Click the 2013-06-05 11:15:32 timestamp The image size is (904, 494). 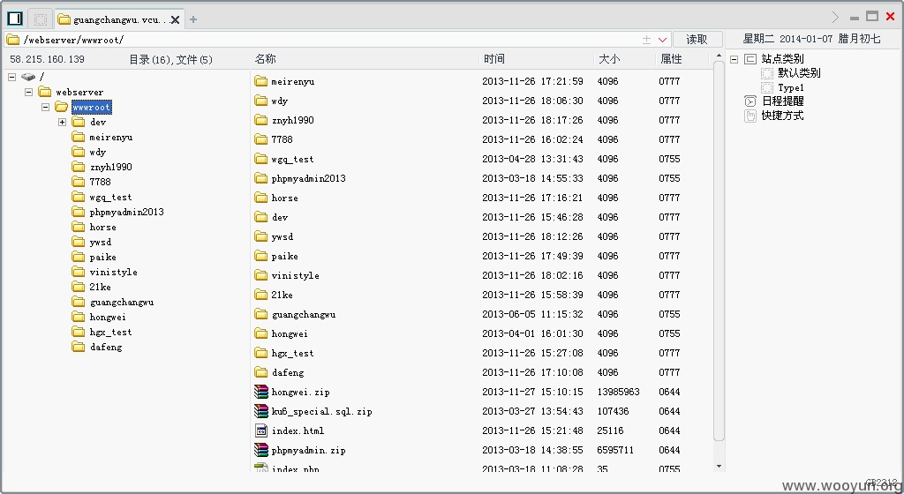tap(532, 314)
